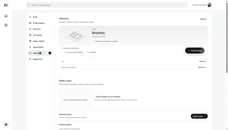Image resolution: width=228 pixels, height=130 pixels.
Task: Open Súkromie section
Action: [40, 29]
